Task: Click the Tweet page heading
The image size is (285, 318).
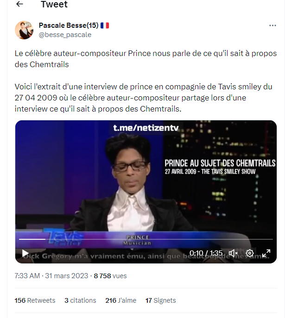Action: click(x=54, y=4)
